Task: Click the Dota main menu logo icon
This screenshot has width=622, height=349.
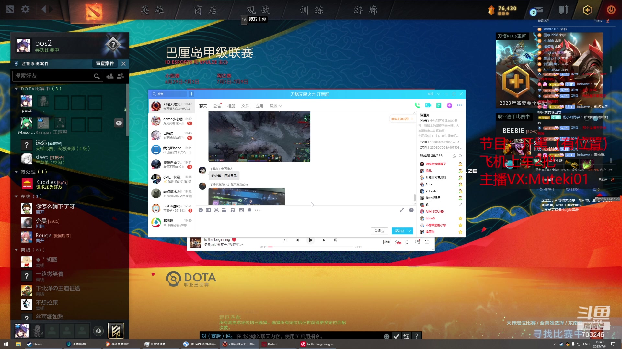Action: pyautogui.click(x=10, y=9)
